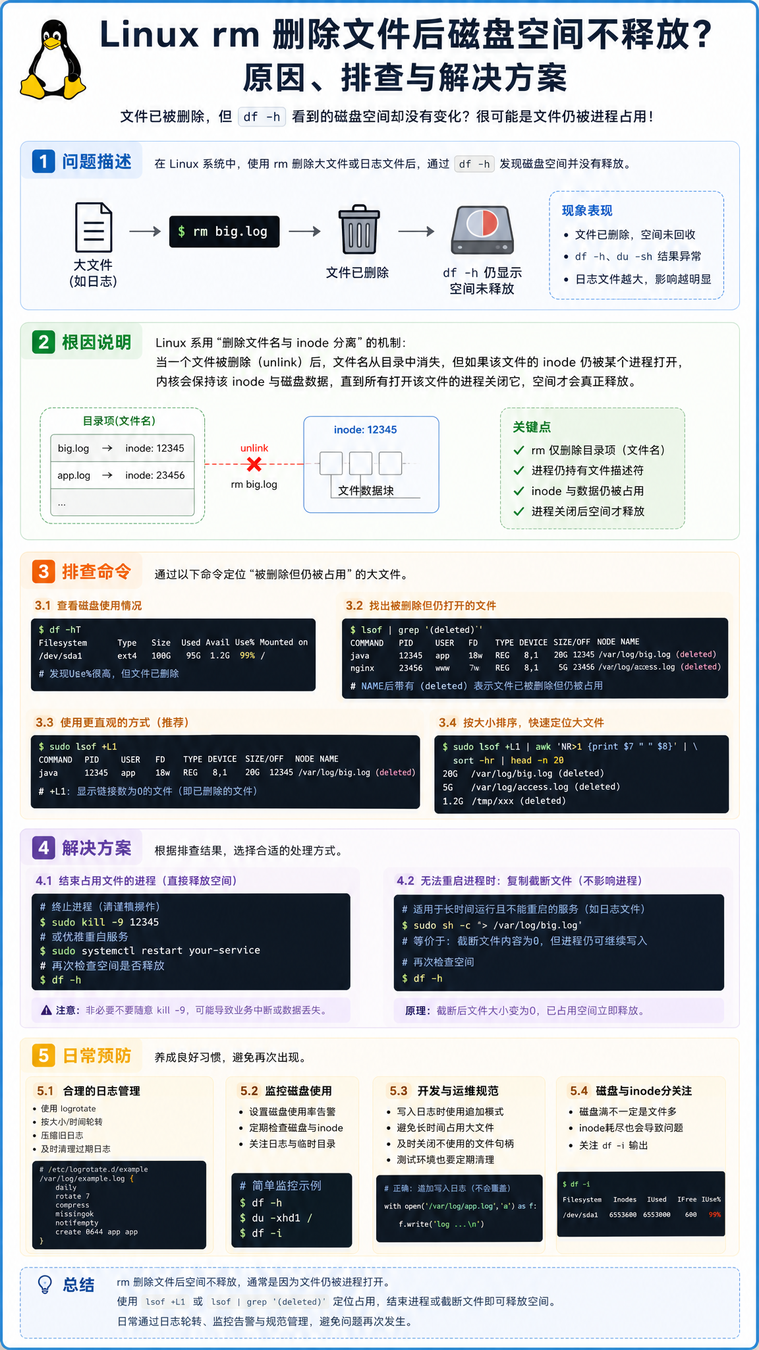
Task: Click the '$ sudo lsof +L1' line in section 3.3
Action: [78, 747]
